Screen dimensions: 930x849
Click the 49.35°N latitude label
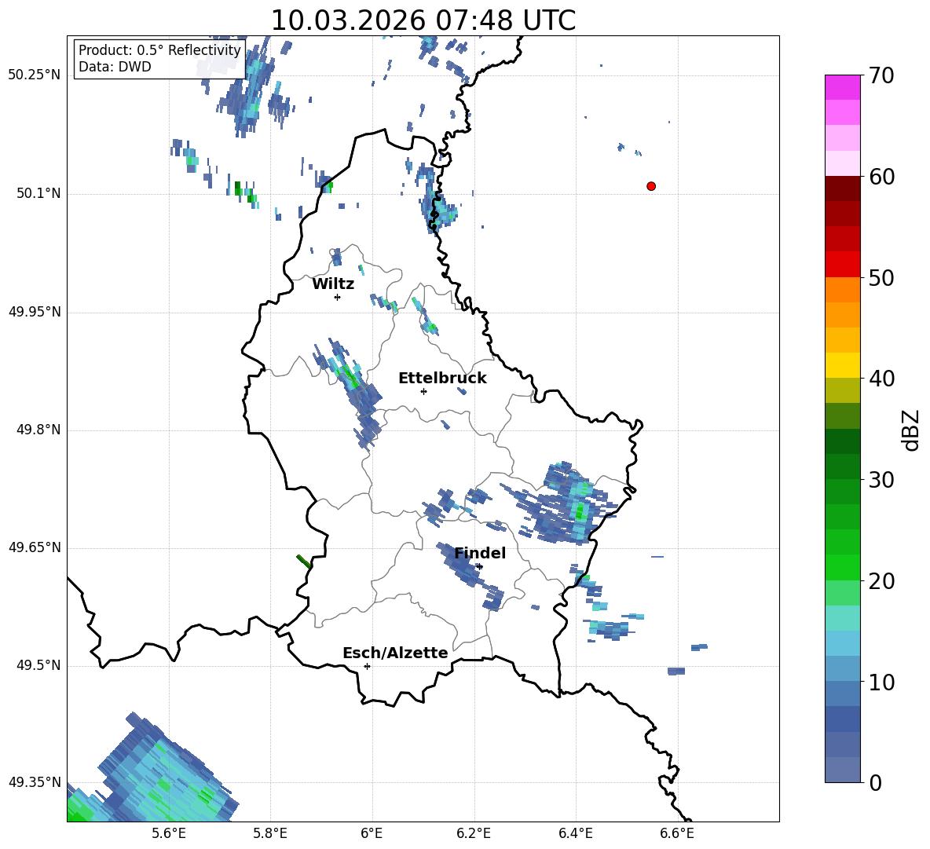coord(35,782)
